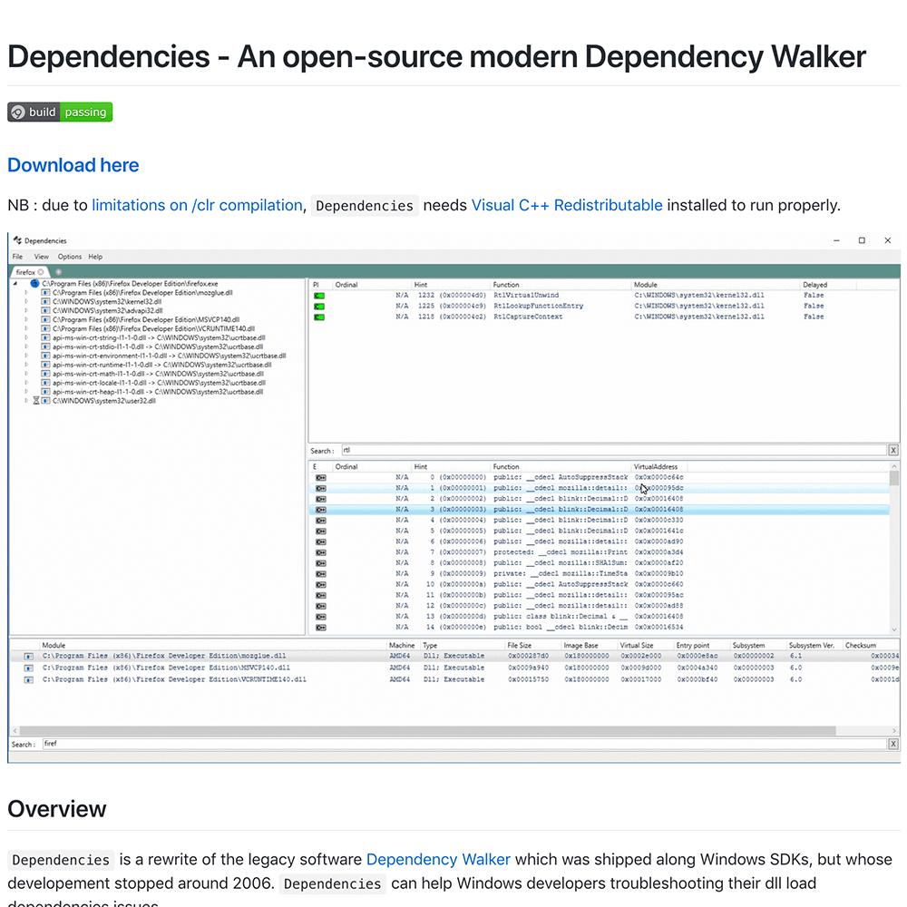
Task: Select api-ms-win-crt-runtime-l1-1-0.dll tree row
Action: pos(162,365)
